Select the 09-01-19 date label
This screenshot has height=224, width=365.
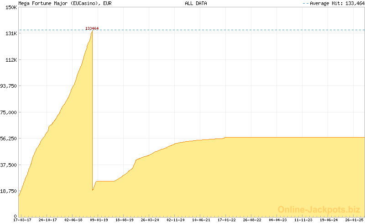point(99,220)
